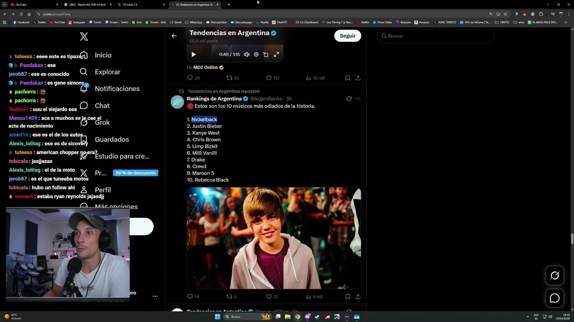The height and width of the screenshot is (322, 574).
Task: Click the list entry Rebecca Black
Action: [212, 180]
